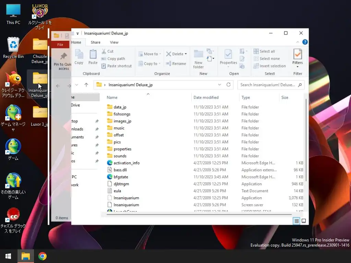Open the Move to dropdown
This screenshot has width=351, height=263.
point(150,54)
